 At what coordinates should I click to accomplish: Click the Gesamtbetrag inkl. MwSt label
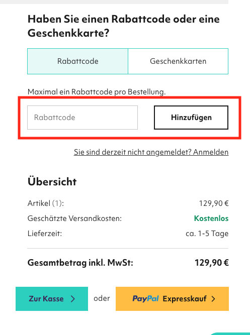(x=80, y=263)
